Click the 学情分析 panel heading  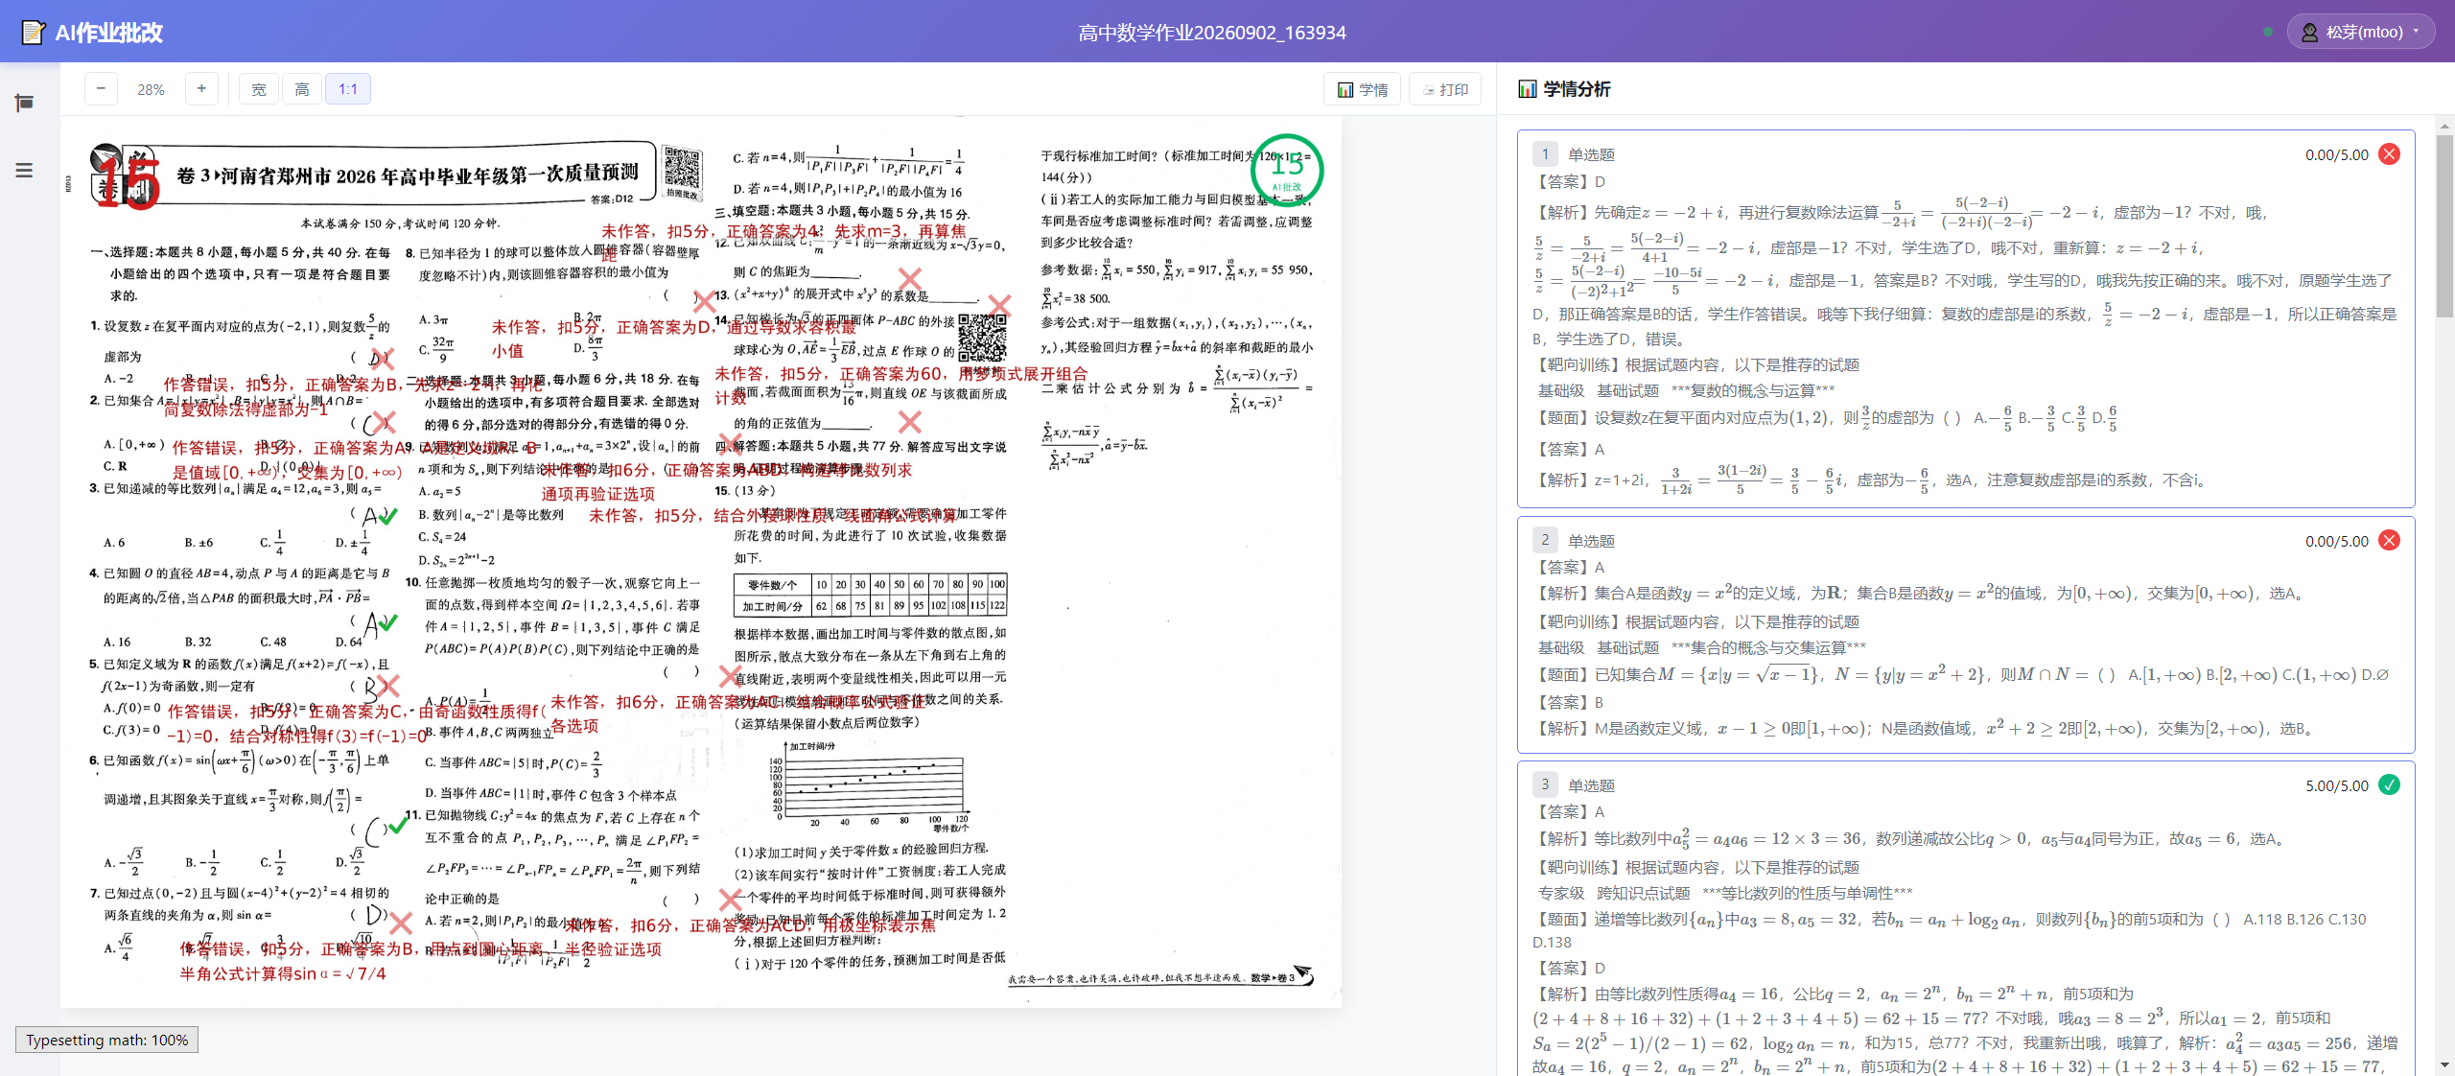1578,89
